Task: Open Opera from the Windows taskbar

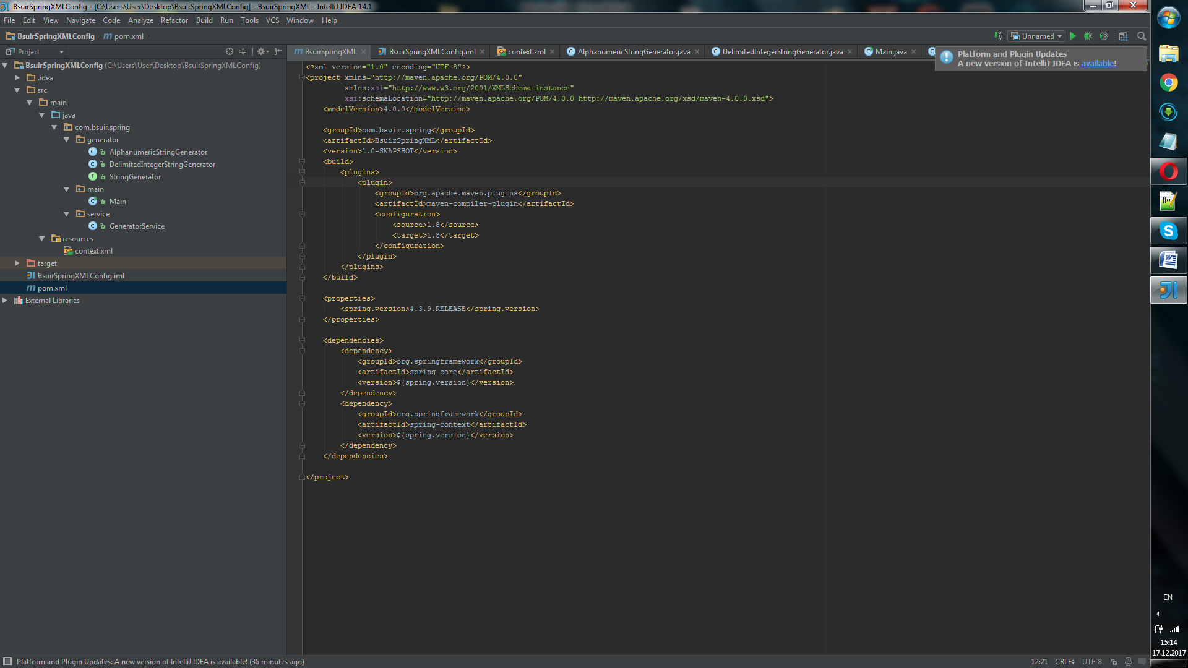Action: coord(1168,171)
